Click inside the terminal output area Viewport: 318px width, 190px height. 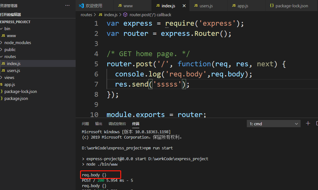(x=190, y=155)
